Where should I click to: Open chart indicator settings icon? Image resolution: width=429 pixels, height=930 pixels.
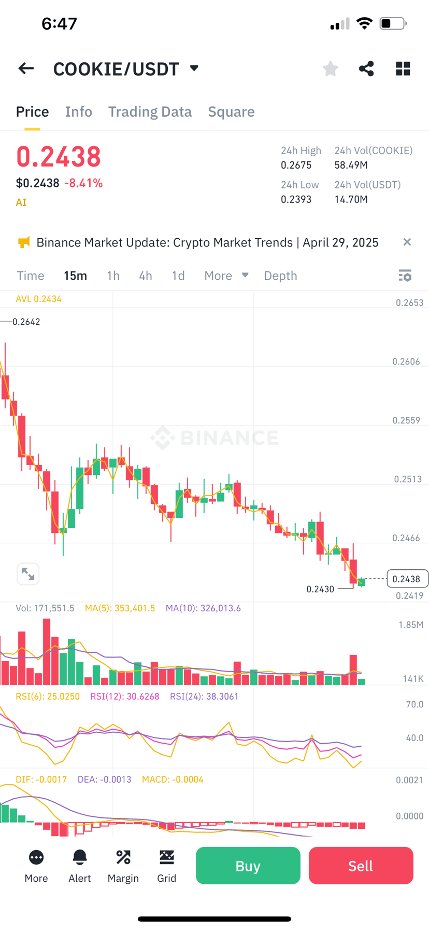[x=405, y=276]
